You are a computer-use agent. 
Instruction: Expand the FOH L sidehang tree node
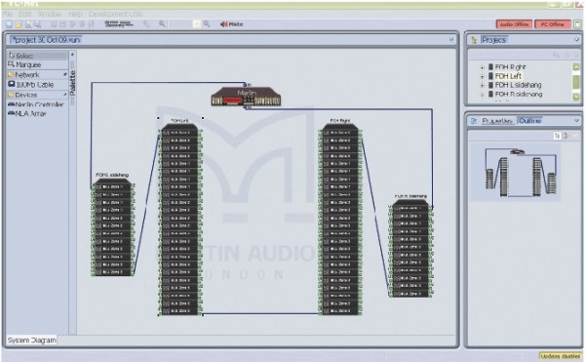(x=482, y=86)
